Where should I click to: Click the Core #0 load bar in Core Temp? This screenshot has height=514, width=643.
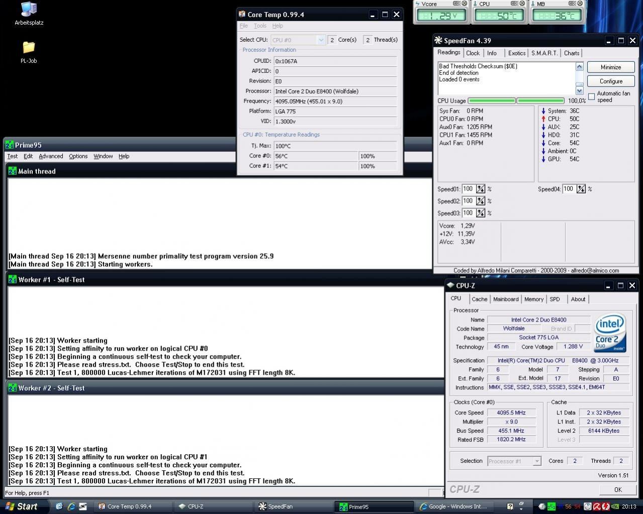point(378,156)
